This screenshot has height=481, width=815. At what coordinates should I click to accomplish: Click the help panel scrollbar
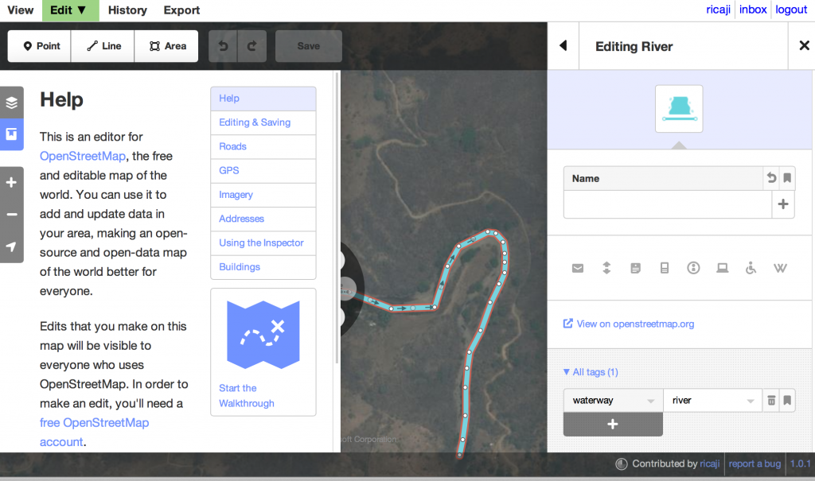337,218
